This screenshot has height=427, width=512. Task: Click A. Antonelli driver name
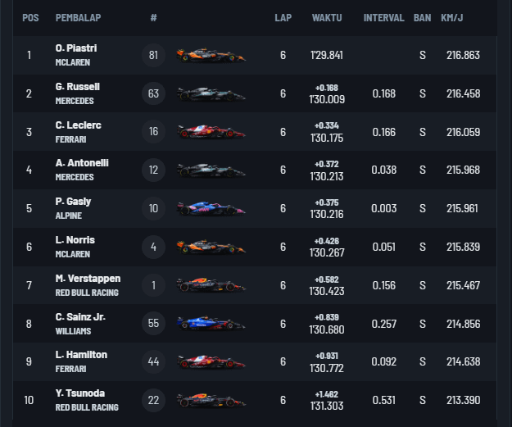coord(82,163)
